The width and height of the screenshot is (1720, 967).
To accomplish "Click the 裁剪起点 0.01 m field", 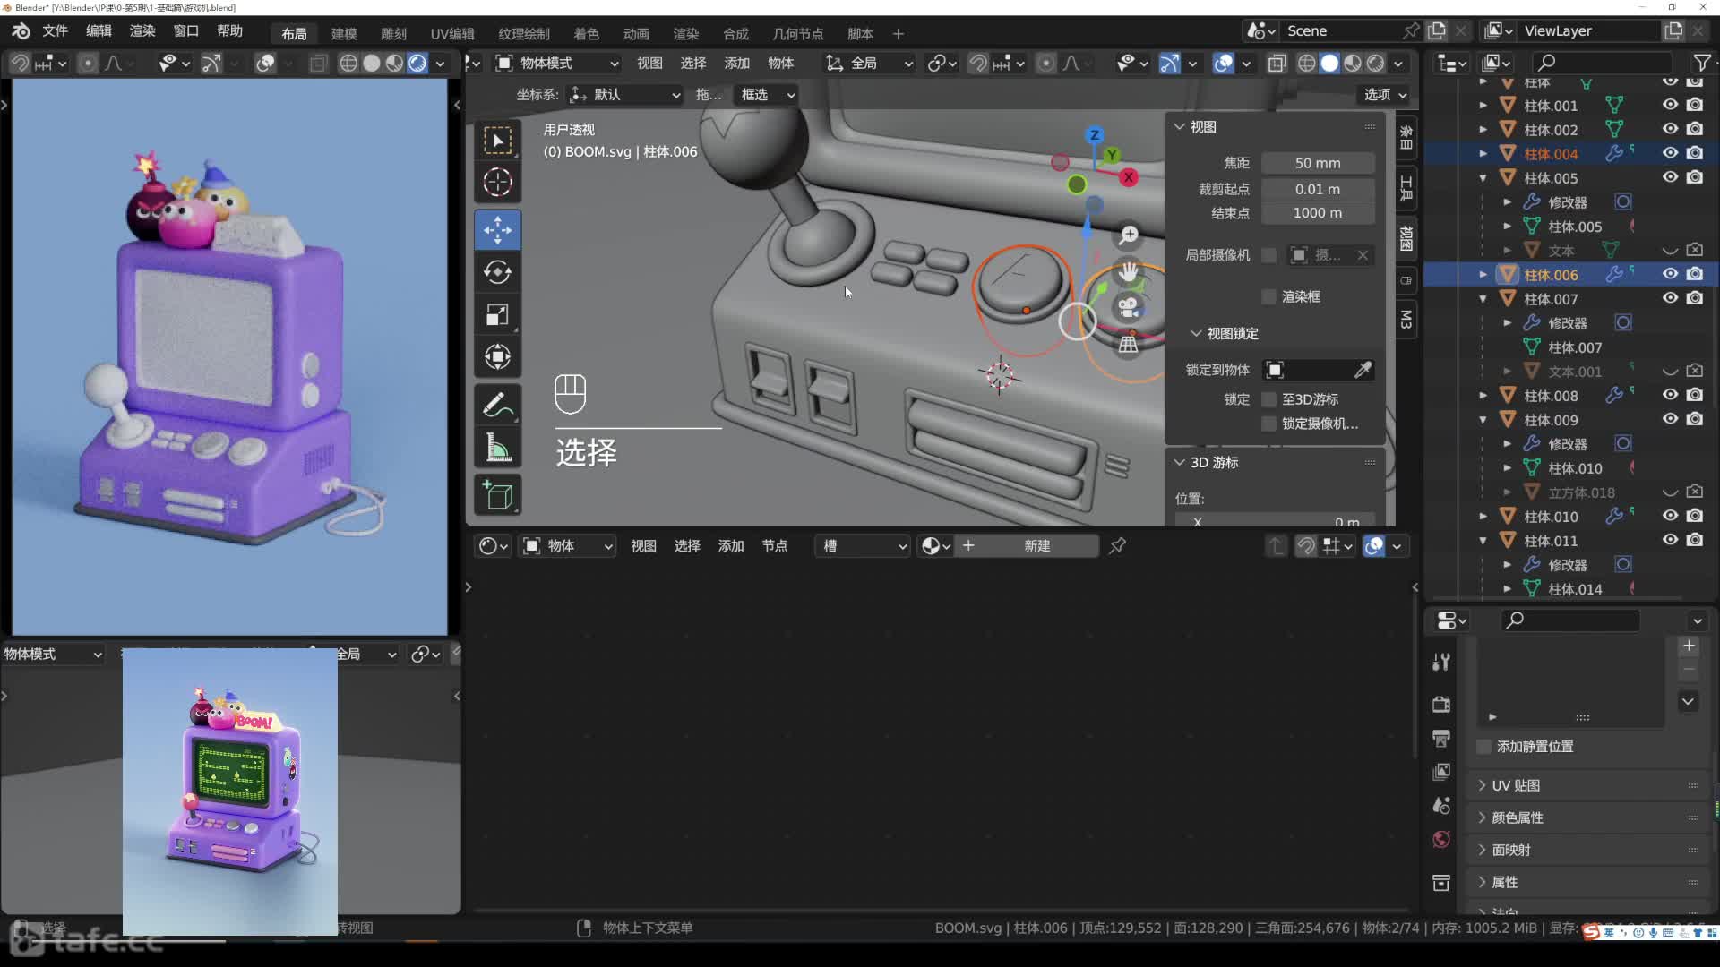I will [1318, 189].
